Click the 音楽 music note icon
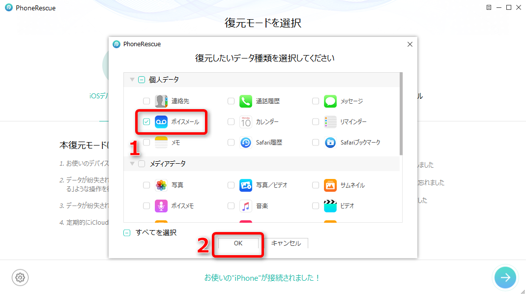526x295 pixels. [x=246, y=206]
